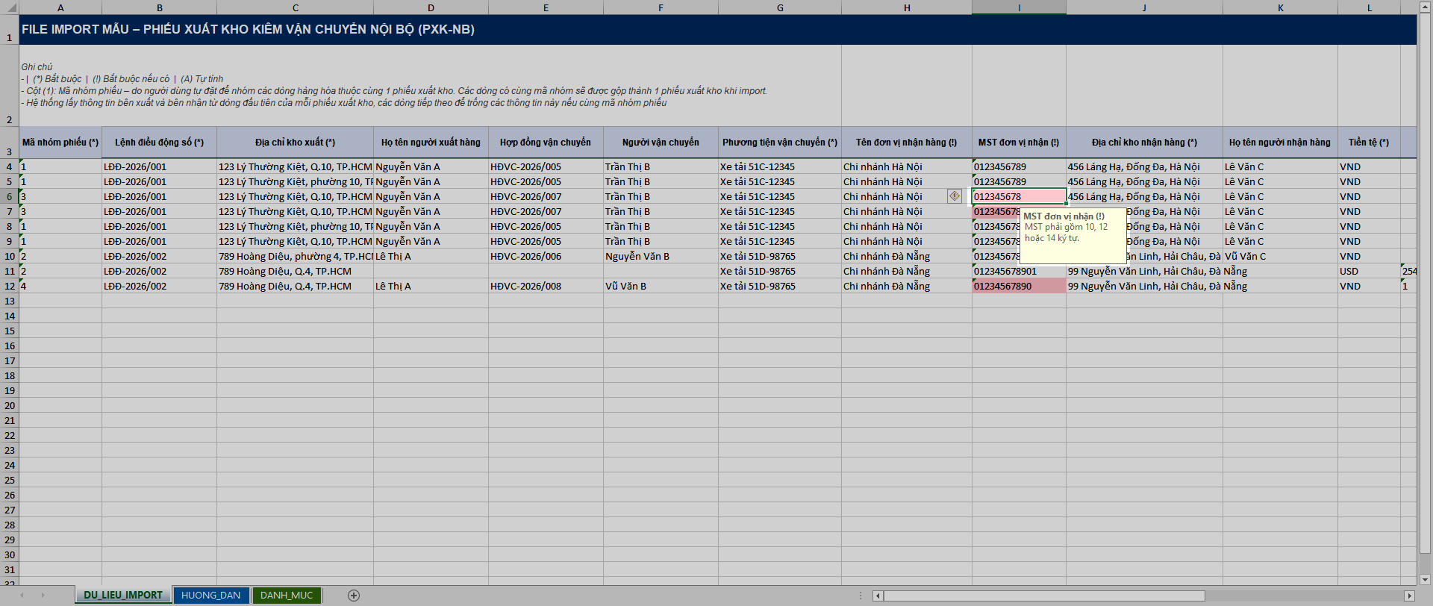Select row 20 header
The image size is (1433, 606).
click(x=9, y=405)
